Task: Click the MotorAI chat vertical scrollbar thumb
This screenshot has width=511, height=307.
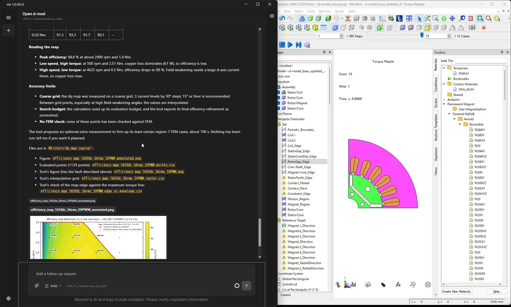Action: tap(260, 232)
